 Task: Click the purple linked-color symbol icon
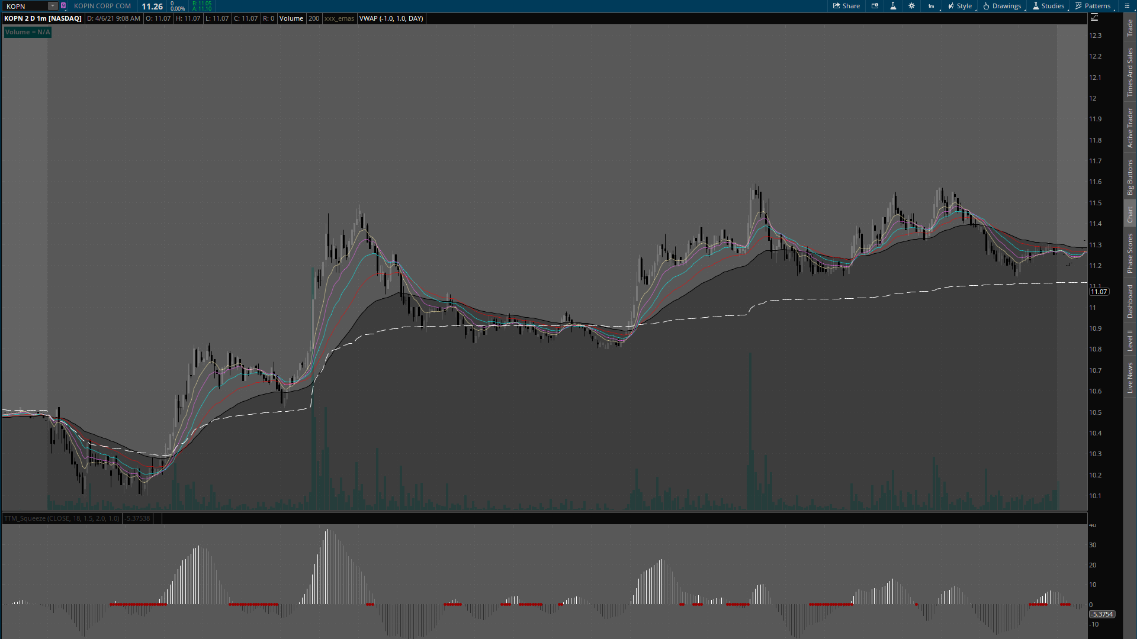click(63, 6)
